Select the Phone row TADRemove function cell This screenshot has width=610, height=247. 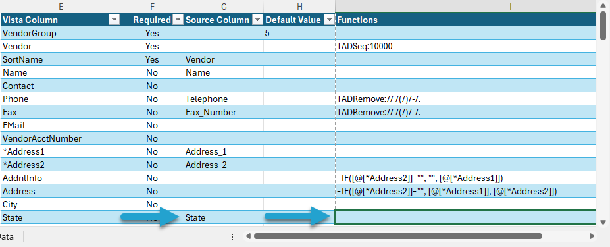point(465,99)
